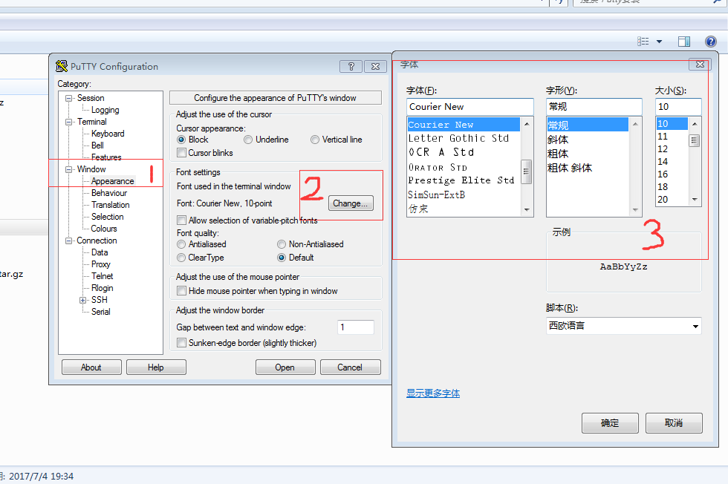Select the Keyboard category

(108, 134)
